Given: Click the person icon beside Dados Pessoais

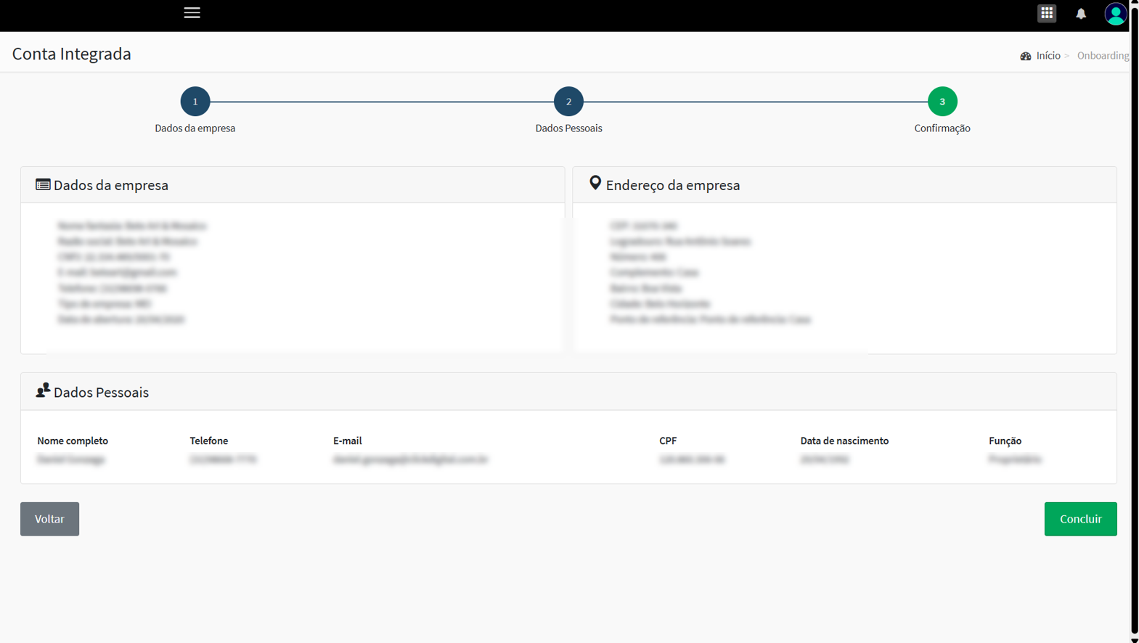Looking at the screenshot, I should (43, 390).
